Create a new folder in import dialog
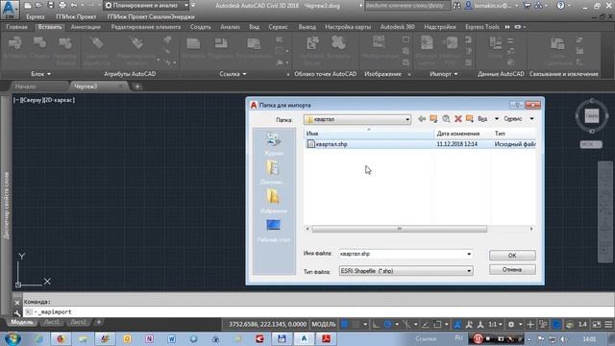Viewport: 615px width, 346px height. coord(470,118)
